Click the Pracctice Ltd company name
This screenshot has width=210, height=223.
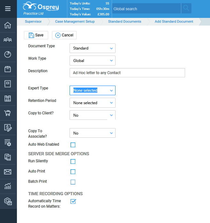pyautogui.click(x=34, y=13)
